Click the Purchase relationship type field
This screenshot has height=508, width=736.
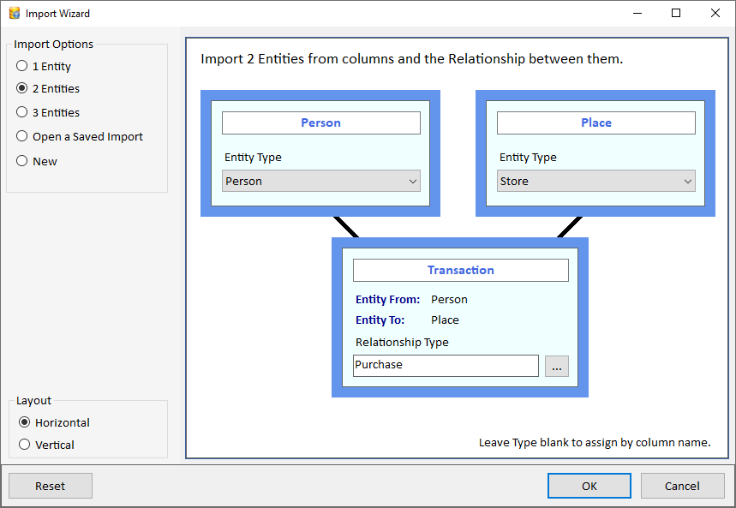[x=446, y=364]
